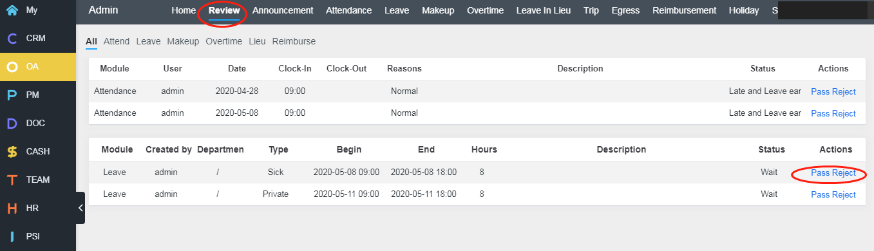Viewport: 874px width, 251px height.
Task: Switch to the Announcement menu
Action: (283, 10)
